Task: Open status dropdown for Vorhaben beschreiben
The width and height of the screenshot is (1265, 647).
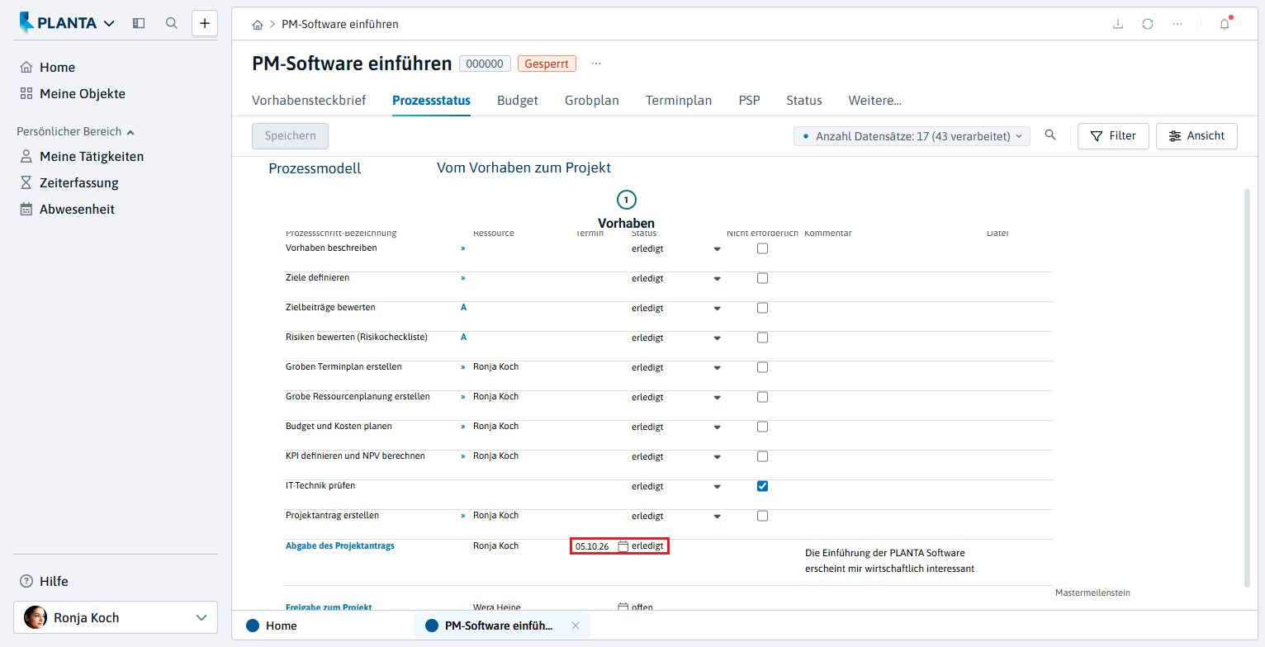Action: [x=717, y=249]
